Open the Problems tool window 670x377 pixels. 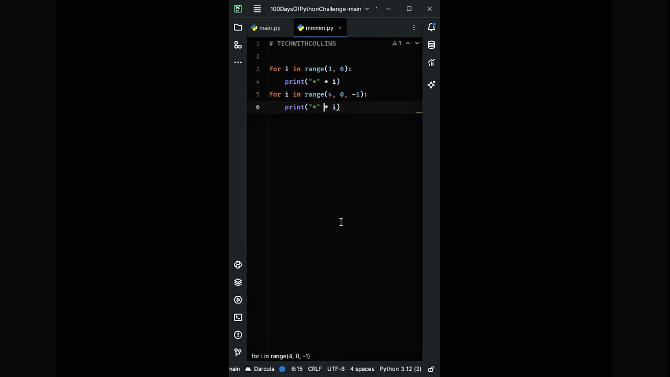(x=238, y=335)
